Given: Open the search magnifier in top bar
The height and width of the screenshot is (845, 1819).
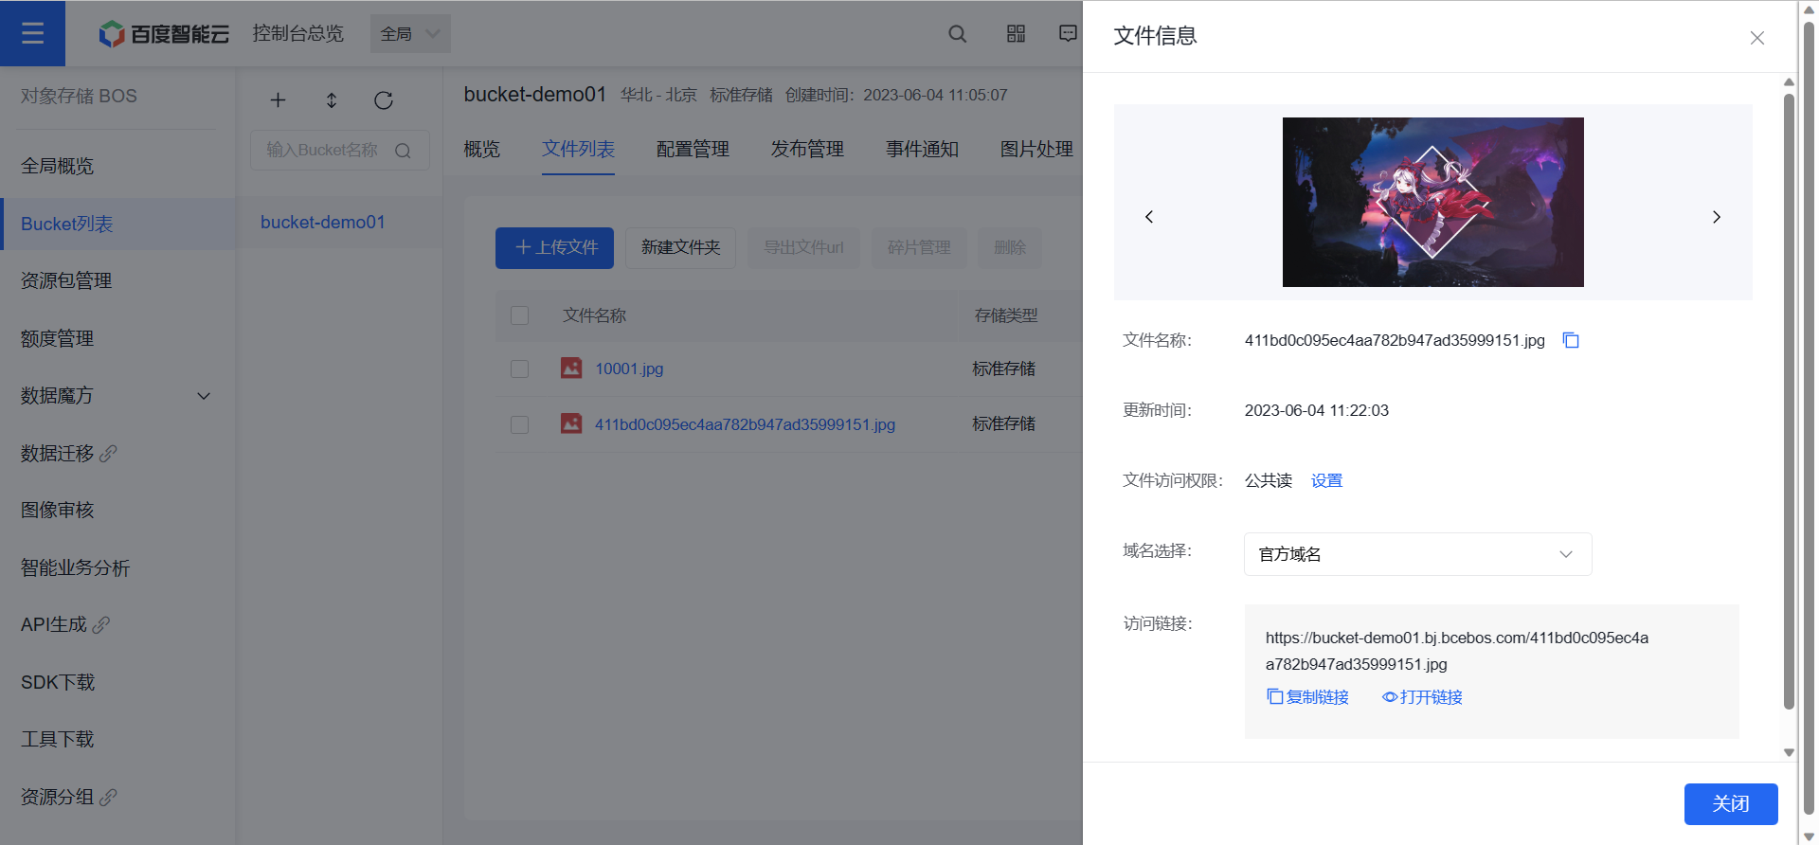Looking at the screenshot, I should click(x=957, y=34).
